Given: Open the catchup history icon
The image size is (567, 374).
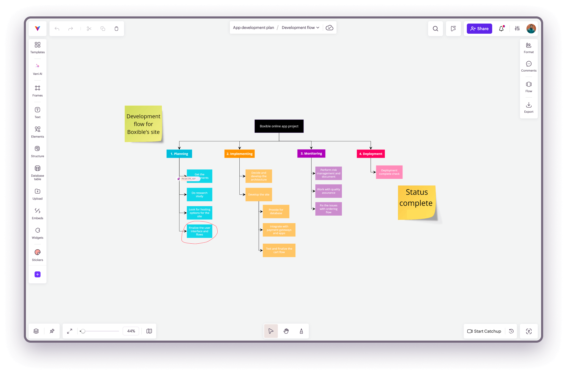Looking at the screenshot, I should tap(511, 331).
